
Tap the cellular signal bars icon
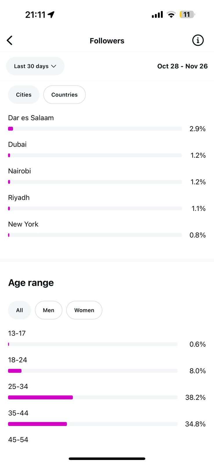point(157,14)
